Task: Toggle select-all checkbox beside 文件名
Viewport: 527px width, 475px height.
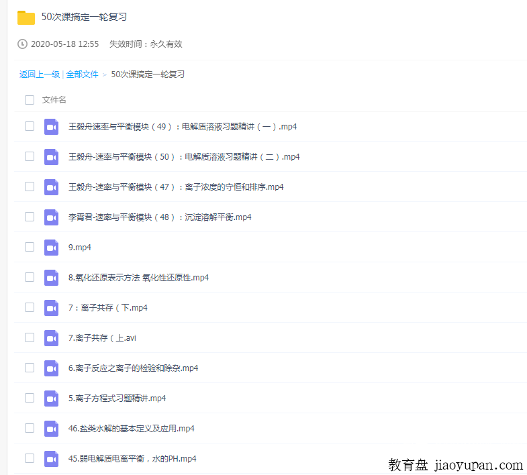Action: tap(30, 100)
